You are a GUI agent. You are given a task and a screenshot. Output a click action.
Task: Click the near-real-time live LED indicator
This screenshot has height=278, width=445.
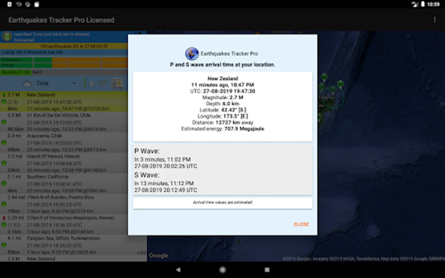(6, 37)
